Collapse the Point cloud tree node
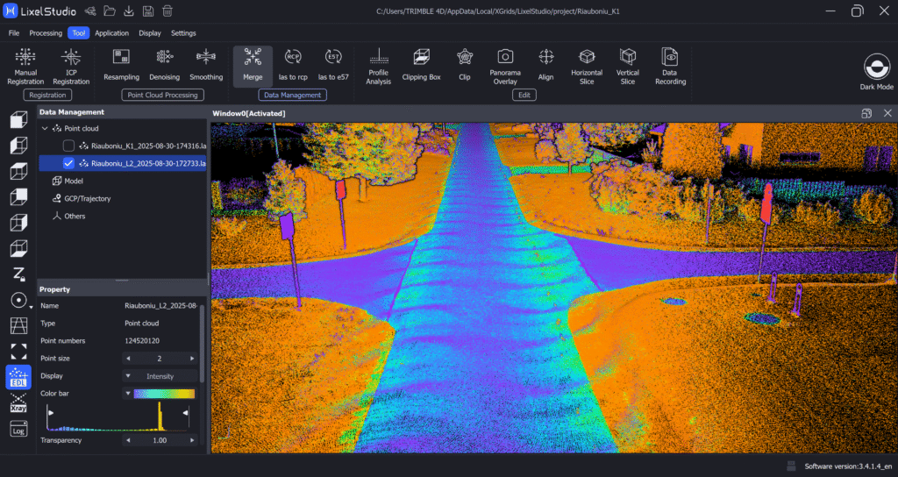This screenshot has height=477, width=898. pos(45,128)
